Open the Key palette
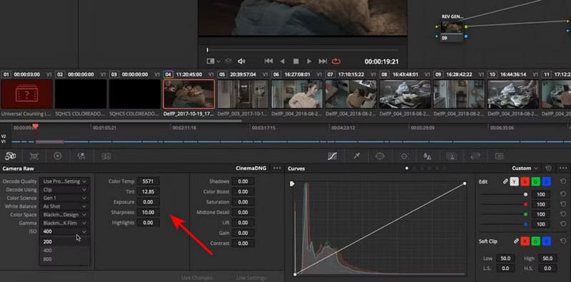The width and height of the screenshot is (571, 282). pyautogui.click(x=452, y=156)
